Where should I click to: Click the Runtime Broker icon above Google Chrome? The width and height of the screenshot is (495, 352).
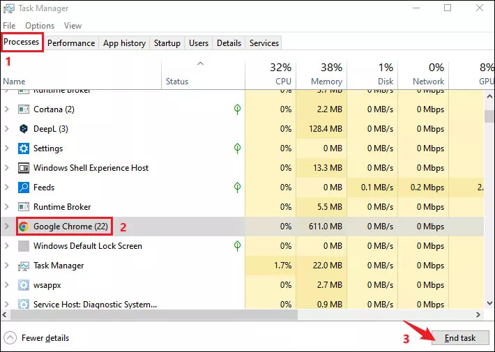pos(24,207)
